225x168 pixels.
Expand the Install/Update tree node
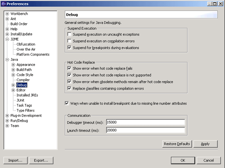tap(7, 34)
